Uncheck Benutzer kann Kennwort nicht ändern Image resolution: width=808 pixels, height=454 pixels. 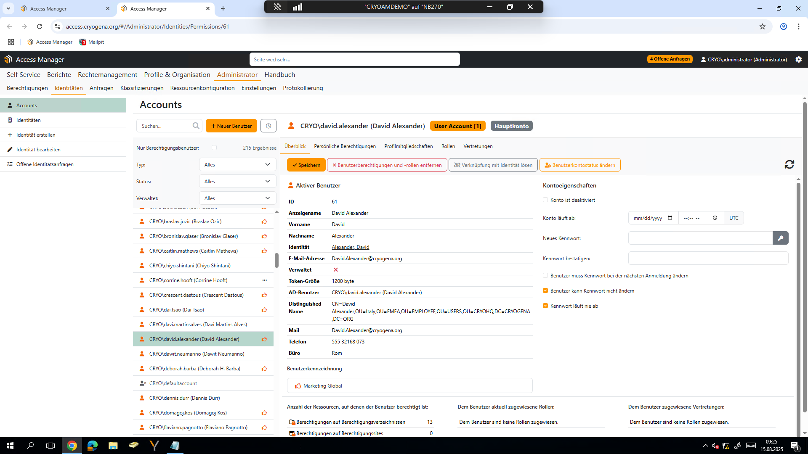545,290
